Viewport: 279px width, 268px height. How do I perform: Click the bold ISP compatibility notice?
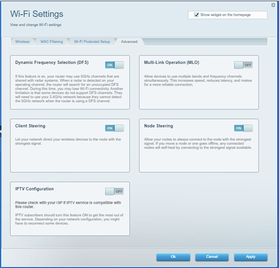click(68, 205)
